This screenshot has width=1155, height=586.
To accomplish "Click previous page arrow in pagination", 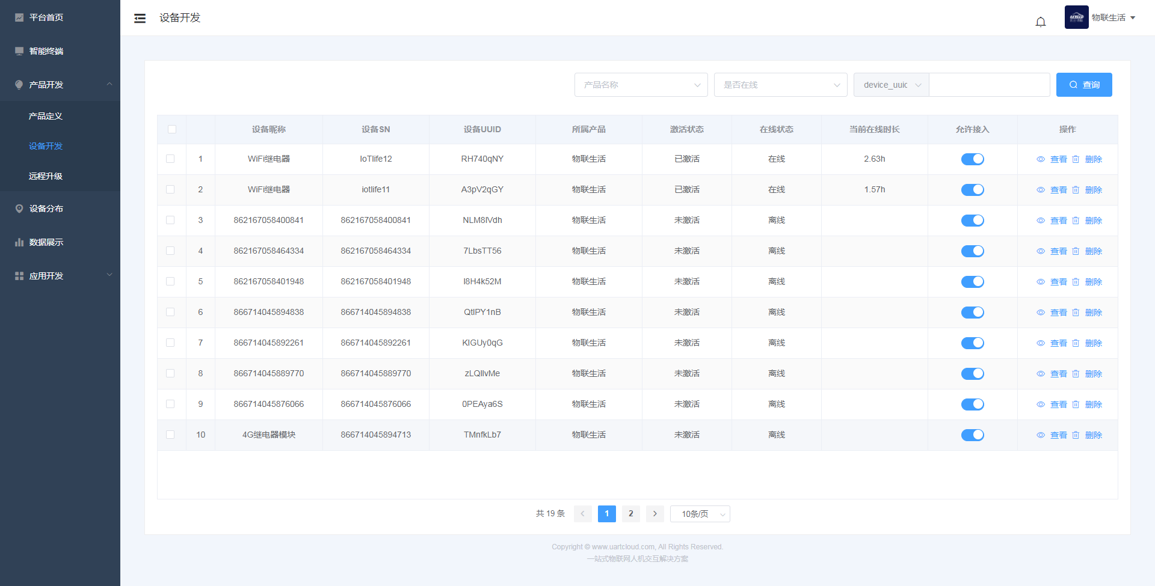I will [x=583, y=514].
